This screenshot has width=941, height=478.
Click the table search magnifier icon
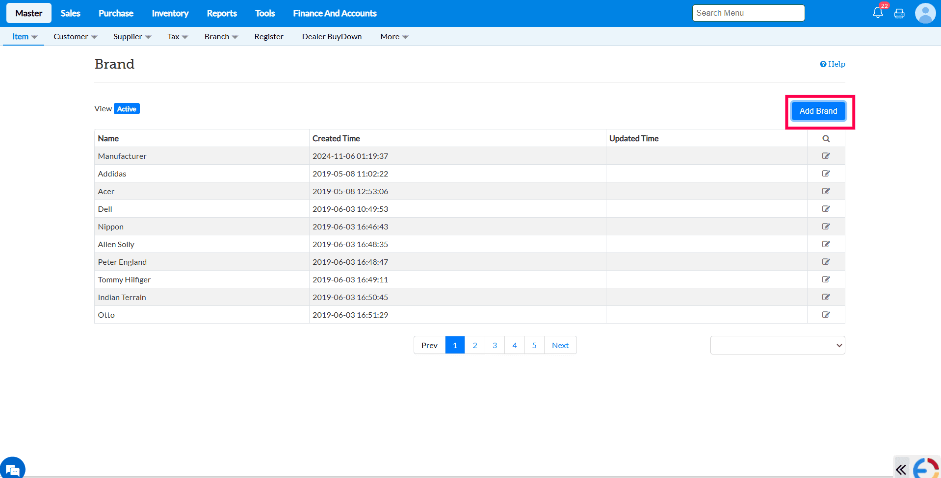826,139
